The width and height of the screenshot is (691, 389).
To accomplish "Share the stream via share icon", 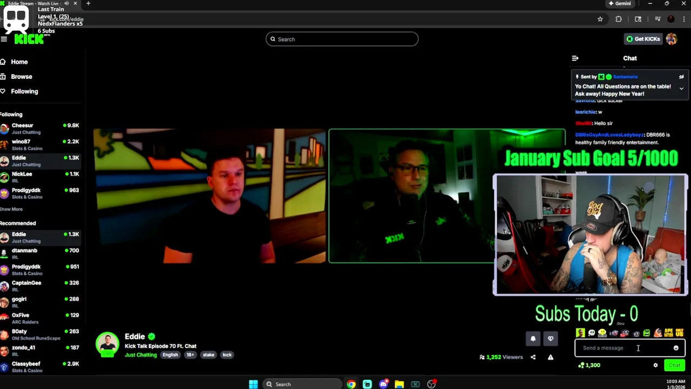I will click(x=533, y=357).
